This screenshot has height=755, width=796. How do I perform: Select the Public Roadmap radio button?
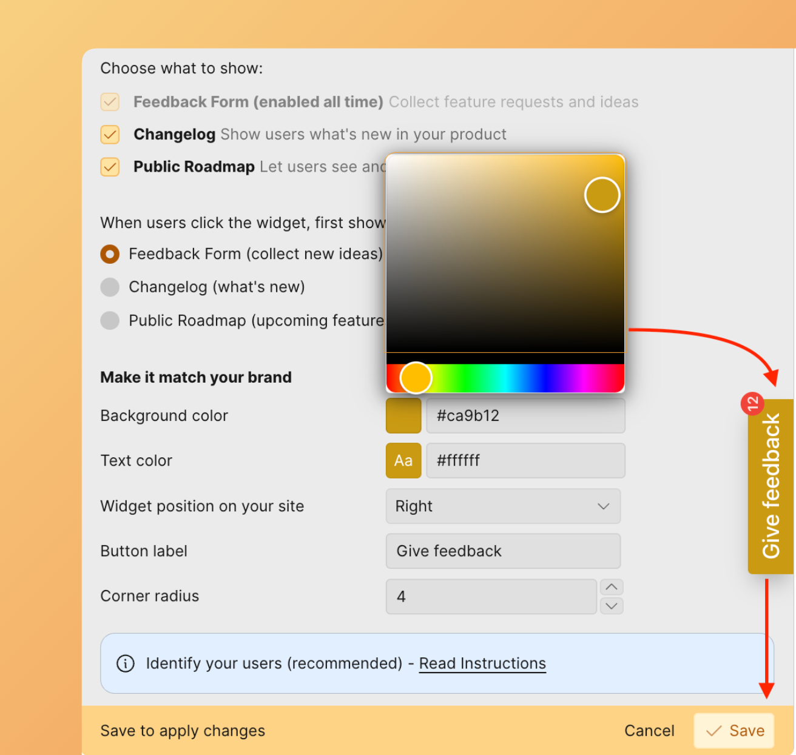[110, 320]
